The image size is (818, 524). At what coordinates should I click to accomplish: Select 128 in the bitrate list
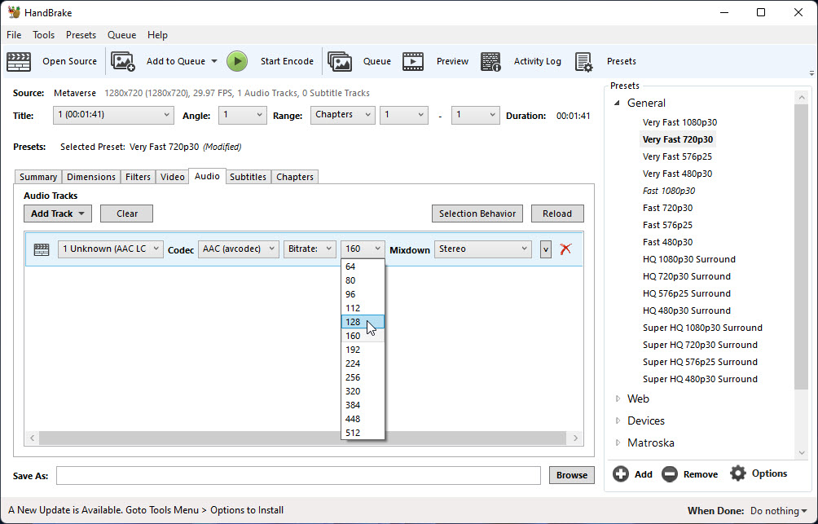(x=363, y=322)
